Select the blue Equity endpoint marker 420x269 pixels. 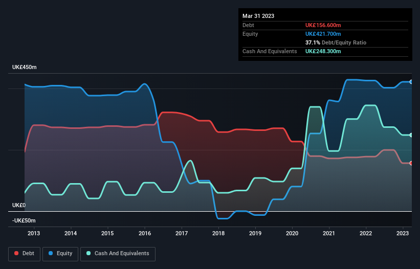click(x=411, y=82)
